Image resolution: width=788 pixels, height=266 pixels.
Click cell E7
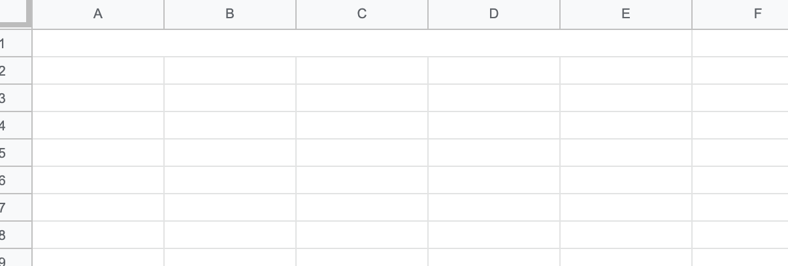click(x=626, y=208)
